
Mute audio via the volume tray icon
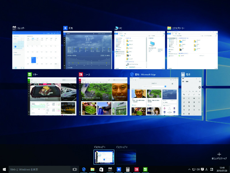tap(198, 169)
